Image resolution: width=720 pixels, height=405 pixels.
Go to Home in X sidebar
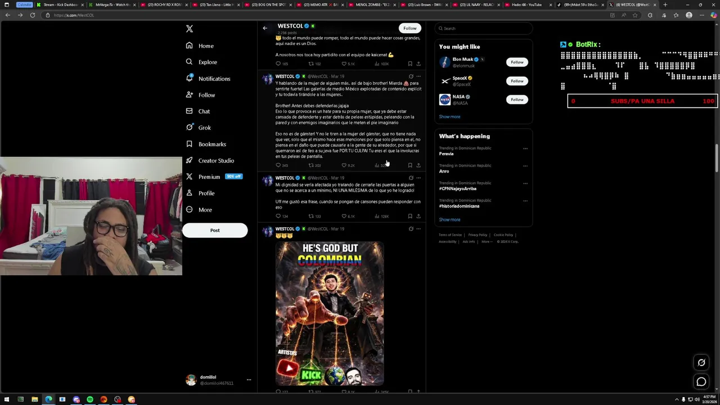(200, 46)
